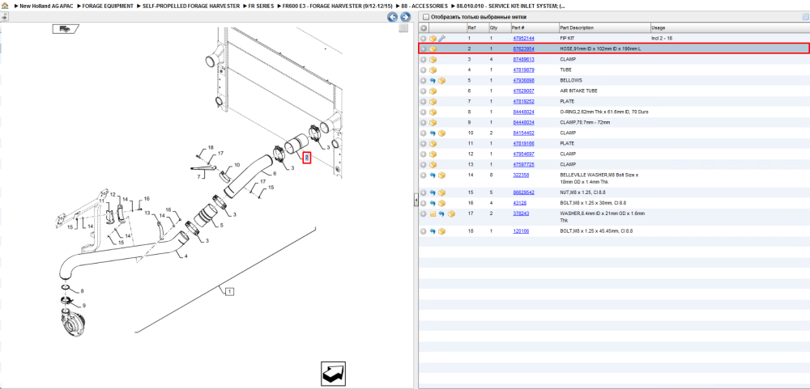Open part number 120106 link
Viewport: 810px width, 389px height.
521,231
